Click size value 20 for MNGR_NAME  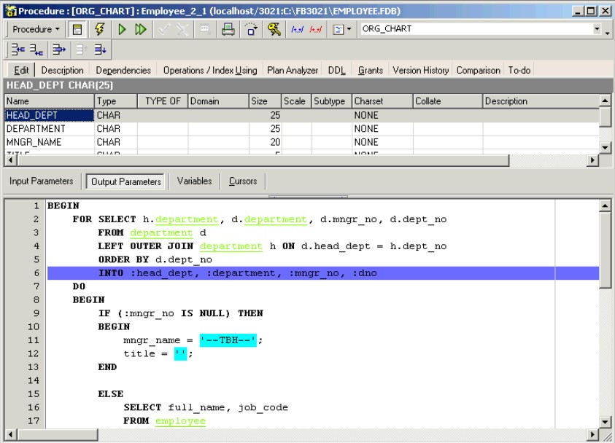(x=265, y=142)
